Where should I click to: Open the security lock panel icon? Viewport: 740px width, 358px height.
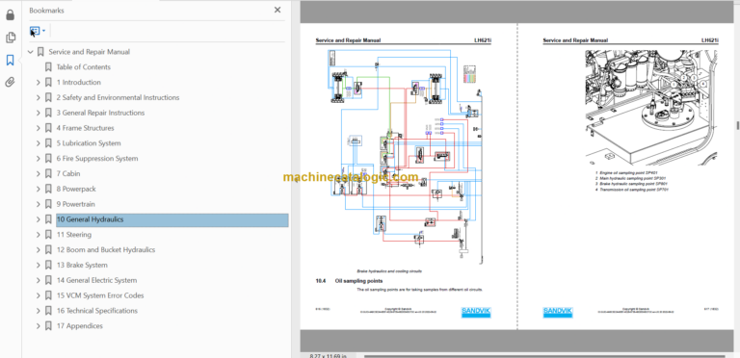pos(10,15)
